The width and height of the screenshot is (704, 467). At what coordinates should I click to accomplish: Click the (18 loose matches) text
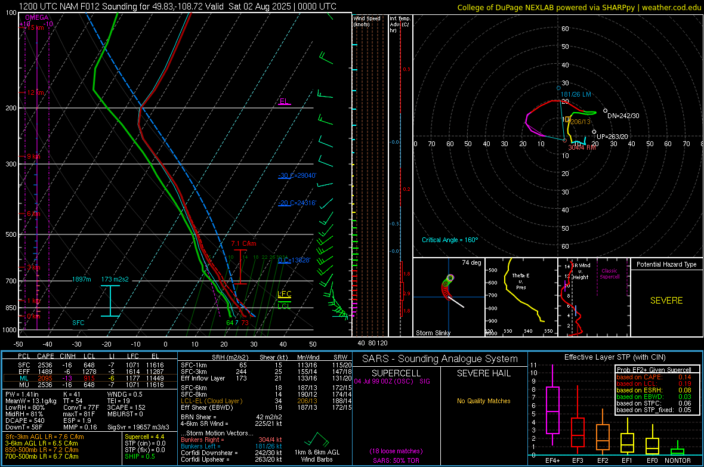pyautogui.click(x=396, y=451)
